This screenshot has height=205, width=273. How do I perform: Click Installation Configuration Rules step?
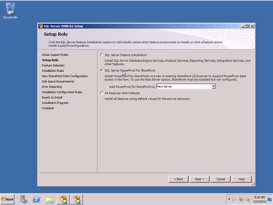[62, 92]
